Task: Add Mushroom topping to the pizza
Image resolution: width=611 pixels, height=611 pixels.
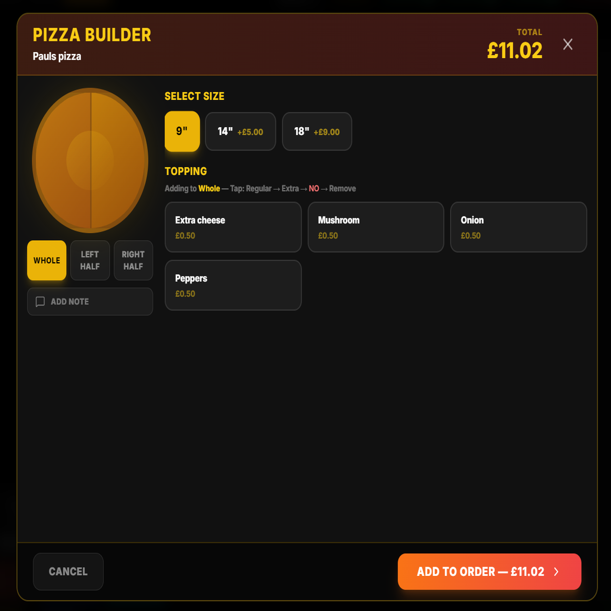Action: [x=376, y=227]
